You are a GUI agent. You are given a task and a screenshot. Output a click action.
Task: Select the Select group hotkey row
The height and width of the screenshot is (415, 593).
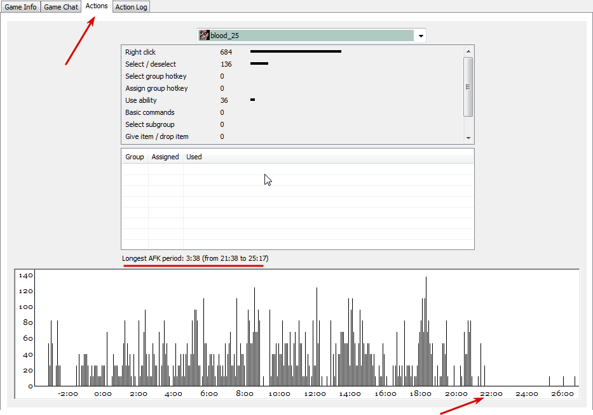(292, 76)
